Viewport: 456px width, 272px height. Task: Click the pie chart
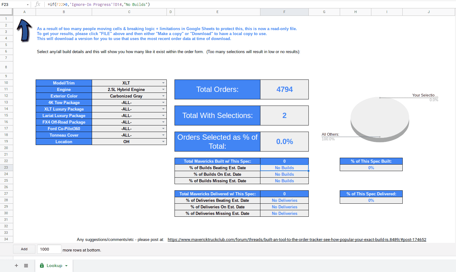click(x=380, y=119)
